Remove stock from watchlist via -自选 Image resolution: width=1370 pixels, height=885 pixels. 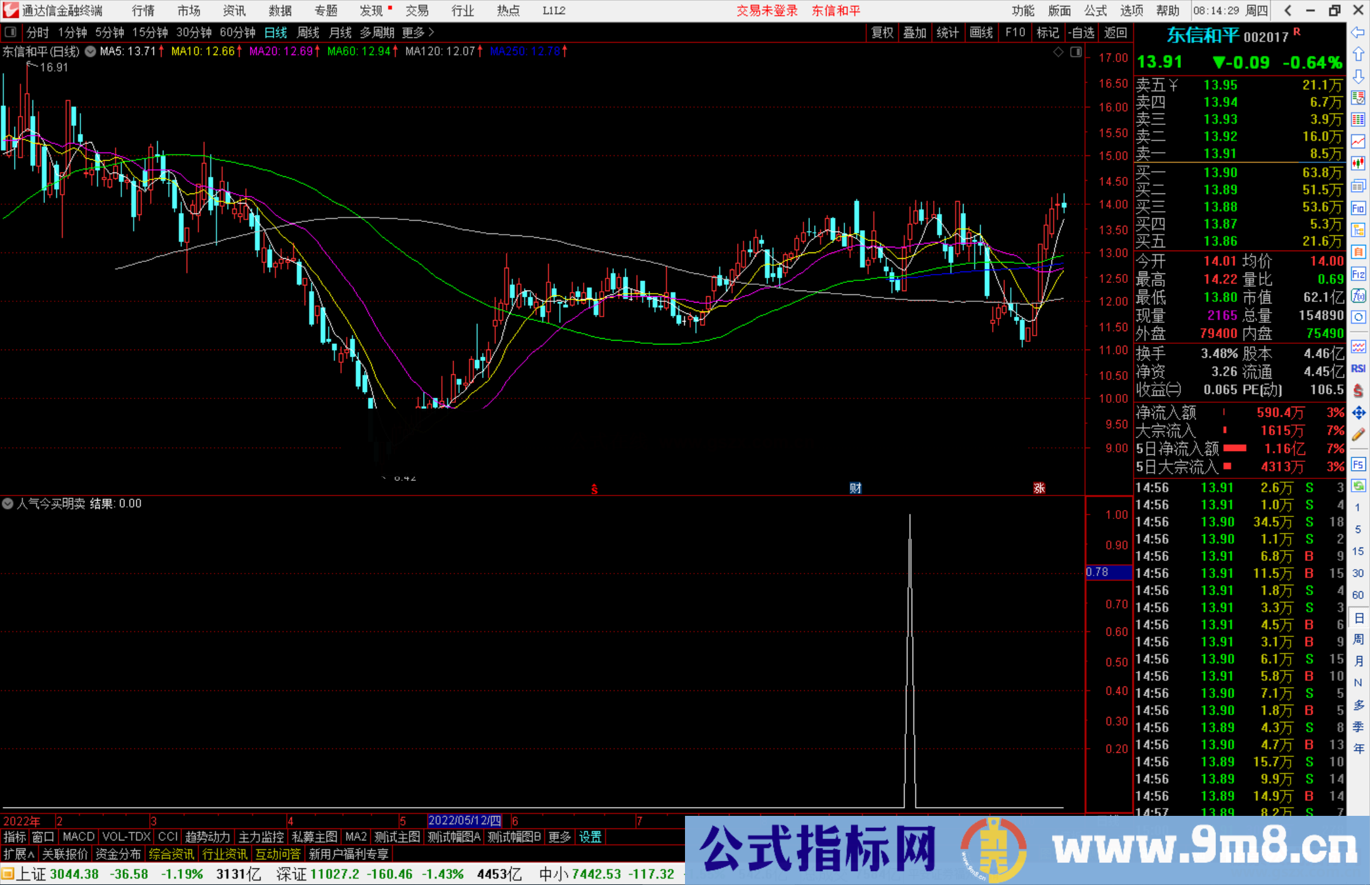coord(1081,32)
